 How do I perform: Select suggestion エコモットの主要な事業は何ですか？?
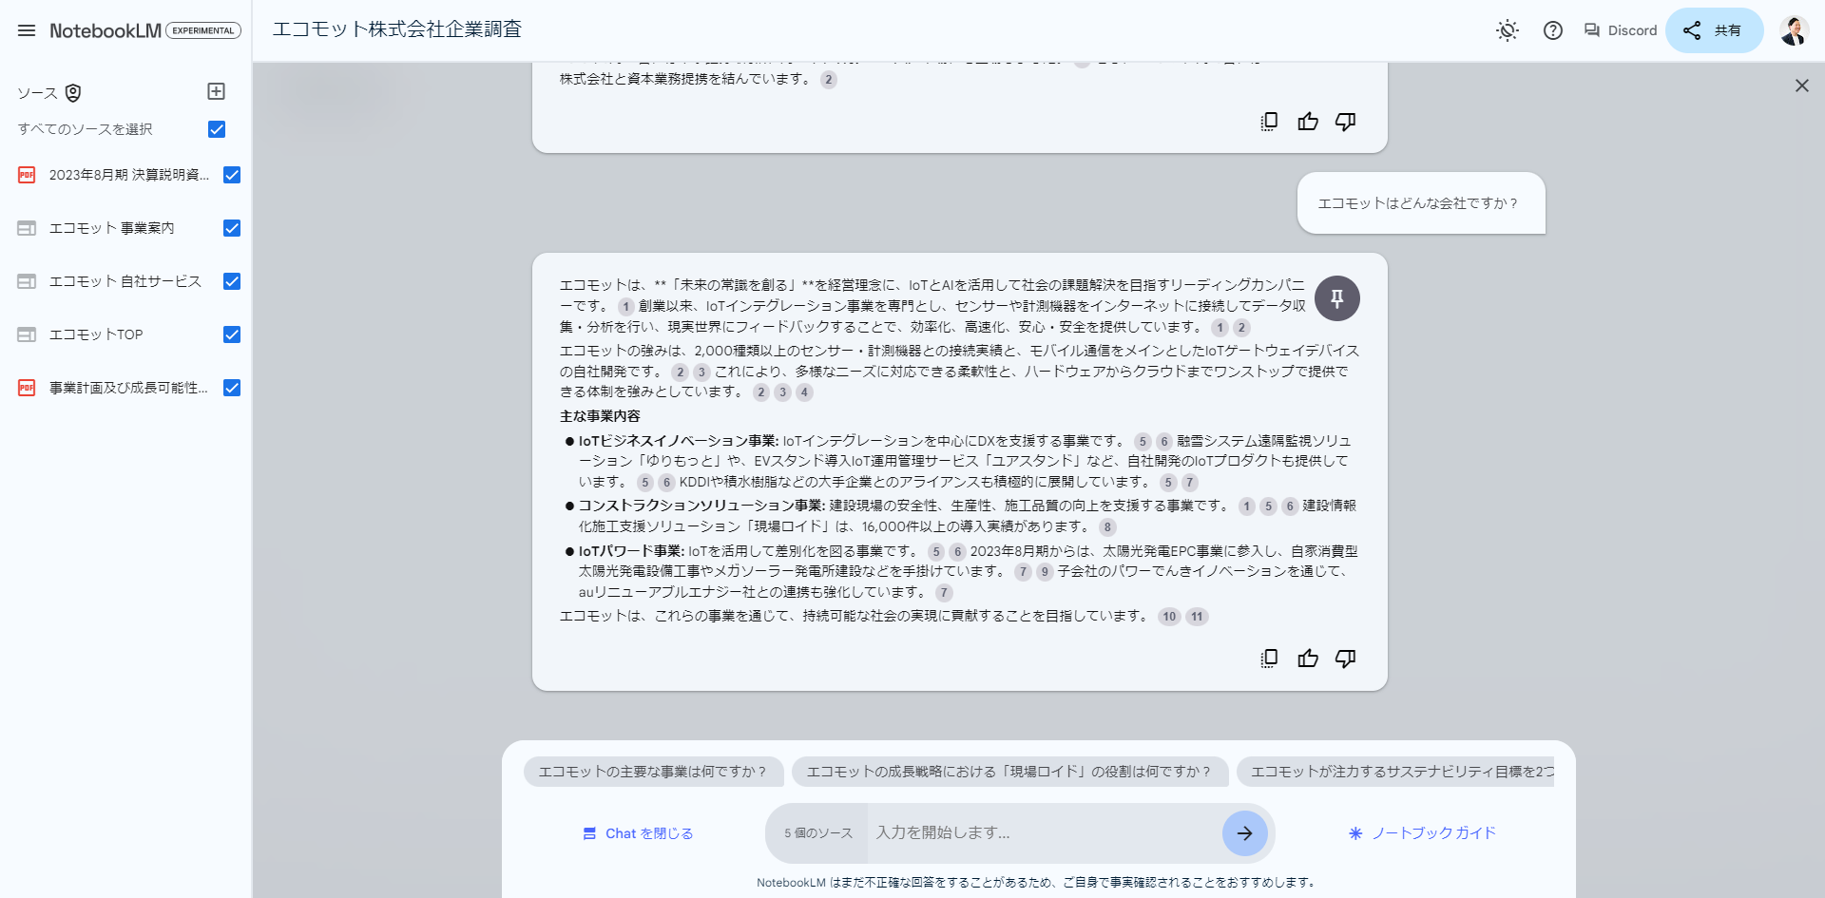tap(653, 772)
